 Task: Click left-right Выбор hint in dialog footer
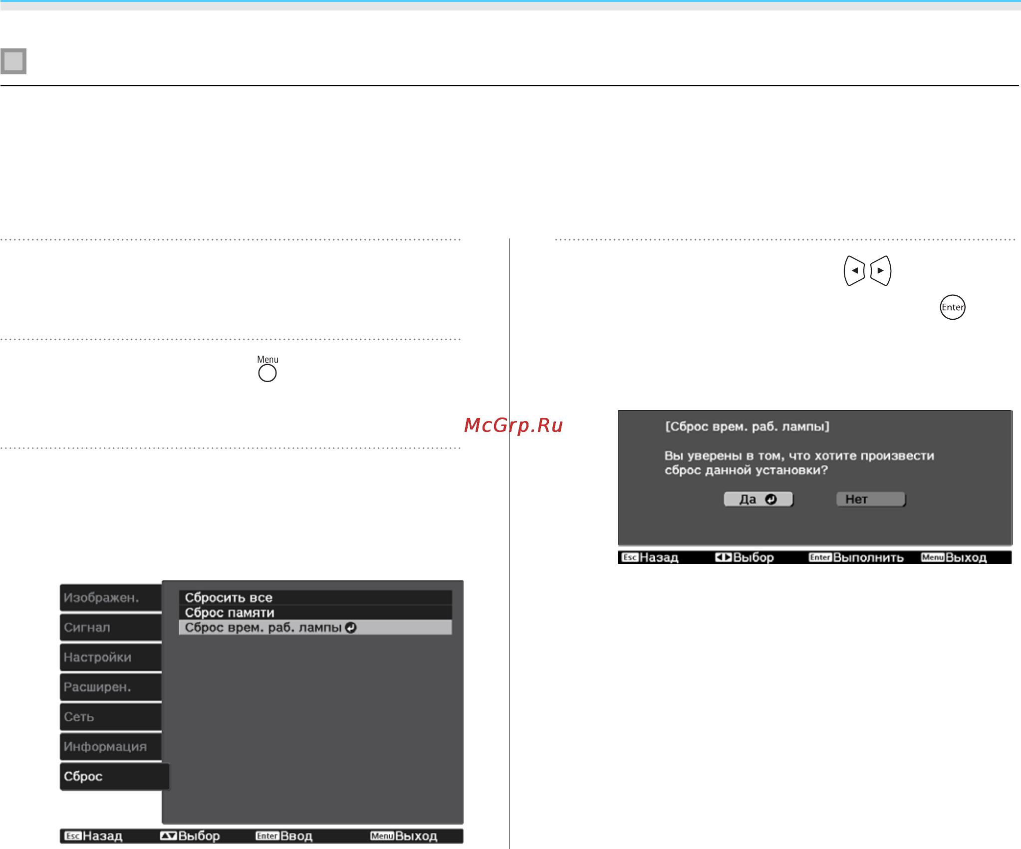click(x=745, y=558)
